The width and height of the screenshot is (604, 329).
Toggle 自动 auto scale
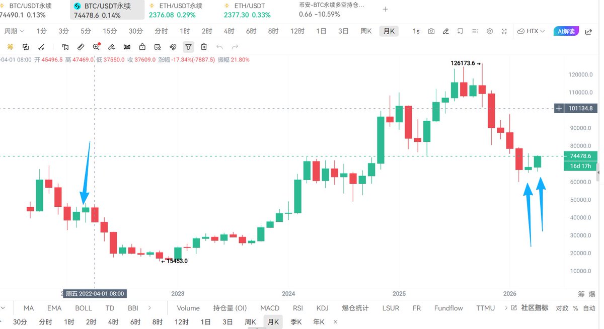pos(589,308)
